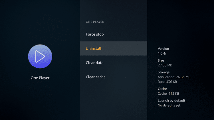The width and height of the screenshot is (214, 120).
Task: Click the Size heading
Action: point(161,60)
